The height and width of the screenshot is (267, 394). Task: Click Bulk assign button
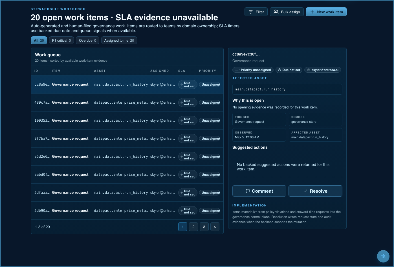pos(287,12)
